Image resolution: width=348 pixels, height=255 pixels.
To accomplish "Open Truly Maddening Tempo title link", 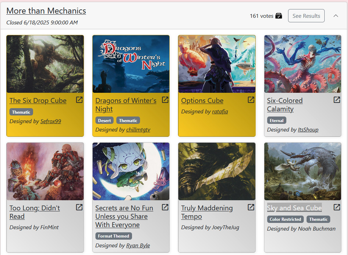I will pos(207,212).
